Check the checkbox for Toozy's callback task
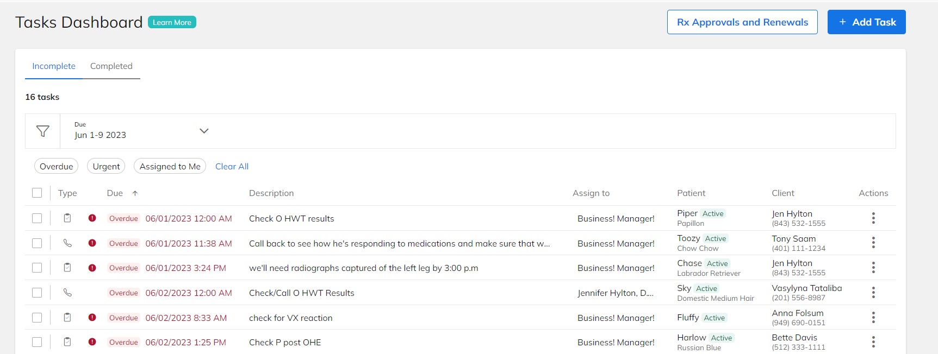The image size is (938, 354). tap(37, 243)
